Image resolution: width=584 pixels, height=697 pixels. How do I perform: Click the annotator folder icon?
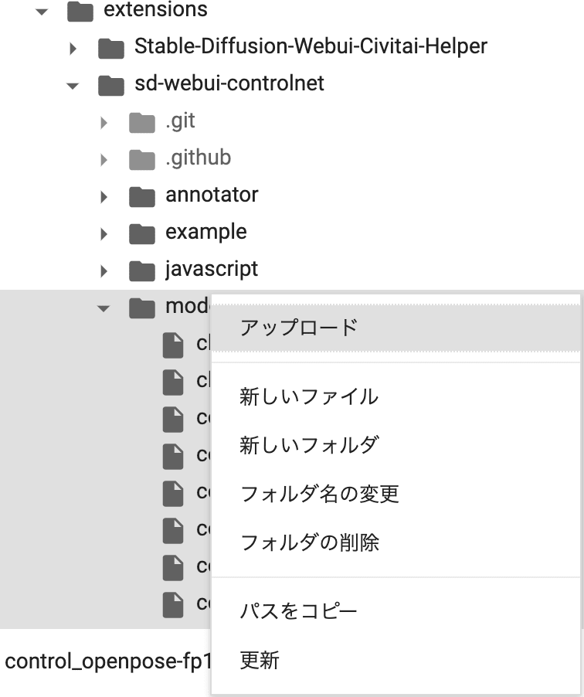[x=141, y=195]
